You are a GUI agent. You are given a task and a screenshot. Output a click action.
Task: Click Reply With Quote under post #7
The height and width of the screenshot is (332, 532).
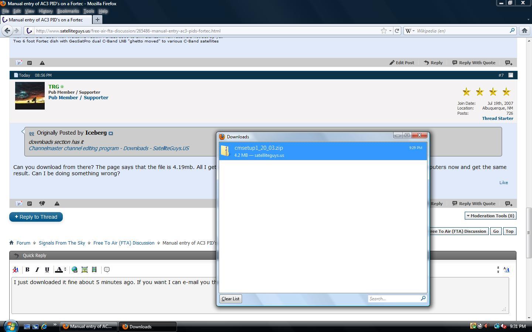pyautogui.click(x=474, y=204)
